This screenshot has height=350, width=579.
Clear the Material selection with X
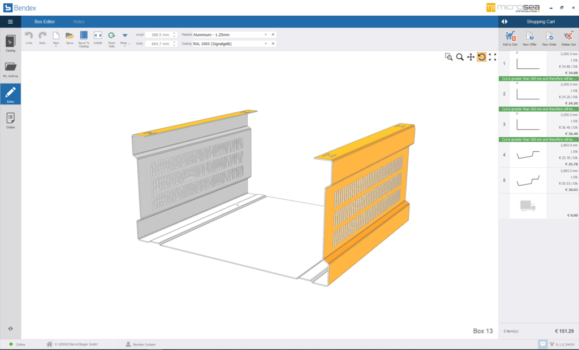coord(273,34)
